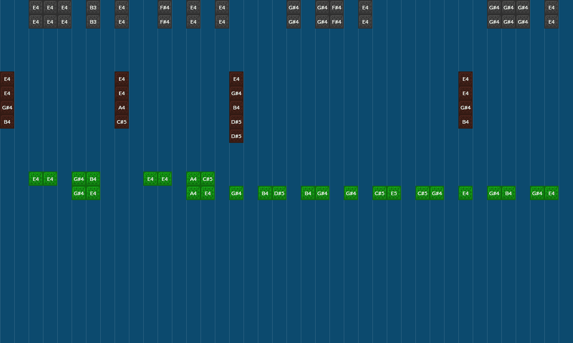Select the upper F#4 dark note block
Image resolution: width=573 pixels, height=343 pixels.
[164, 8]
